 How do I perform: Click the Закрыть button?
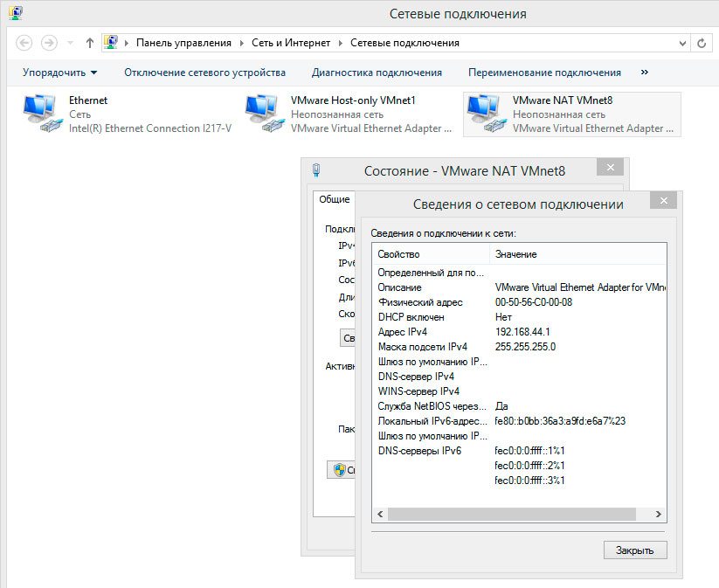(635, 550)
